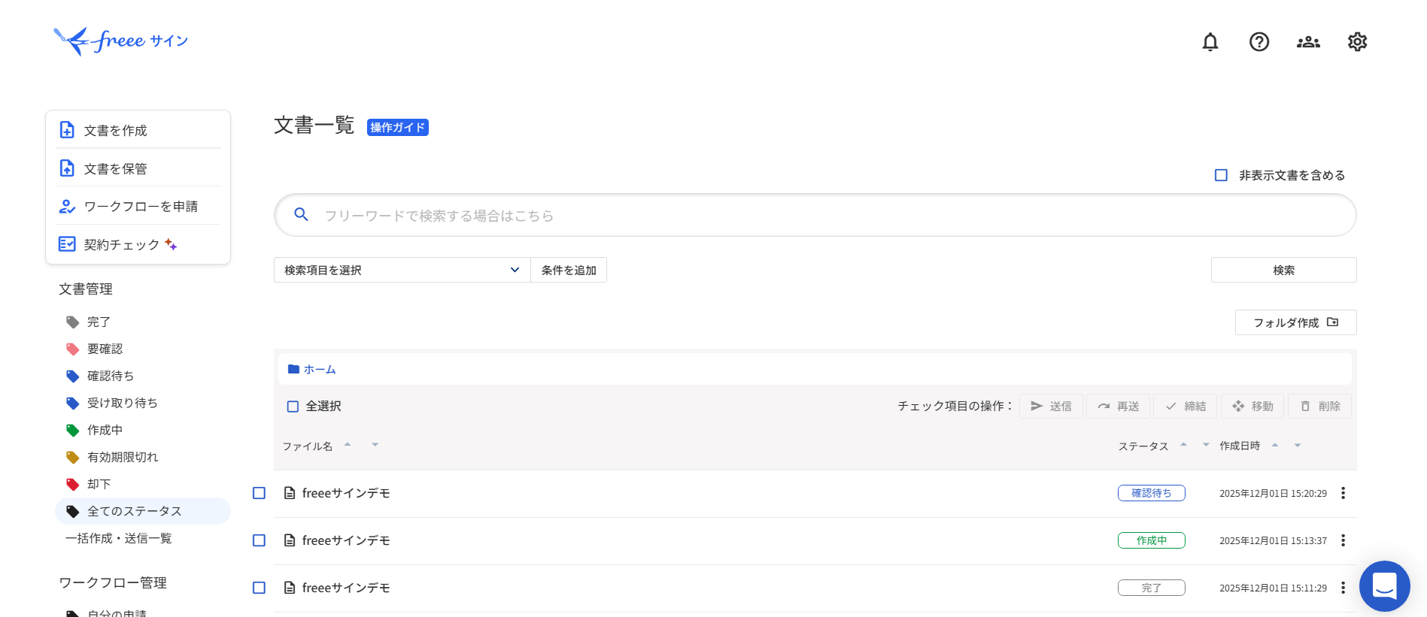Sort ステータス descending with the down arrow
This screenshot has width=1427, height=617.
[x=1206, y=444]
